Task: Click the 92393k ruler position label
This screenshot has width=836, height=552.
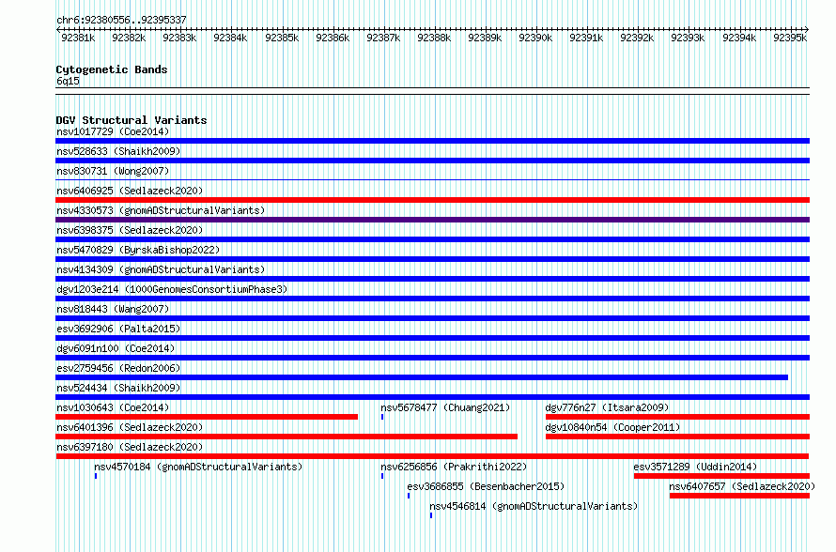Action: click(688, 38)
